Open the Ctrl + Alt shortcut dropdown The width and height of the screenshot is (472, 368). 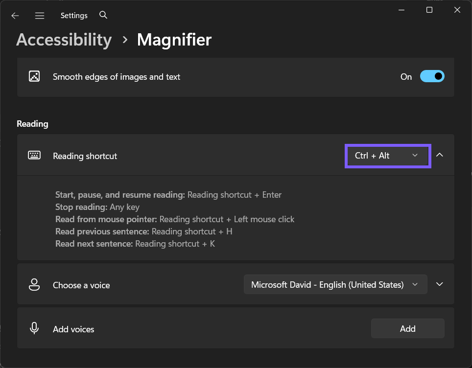tap(388, 156)
